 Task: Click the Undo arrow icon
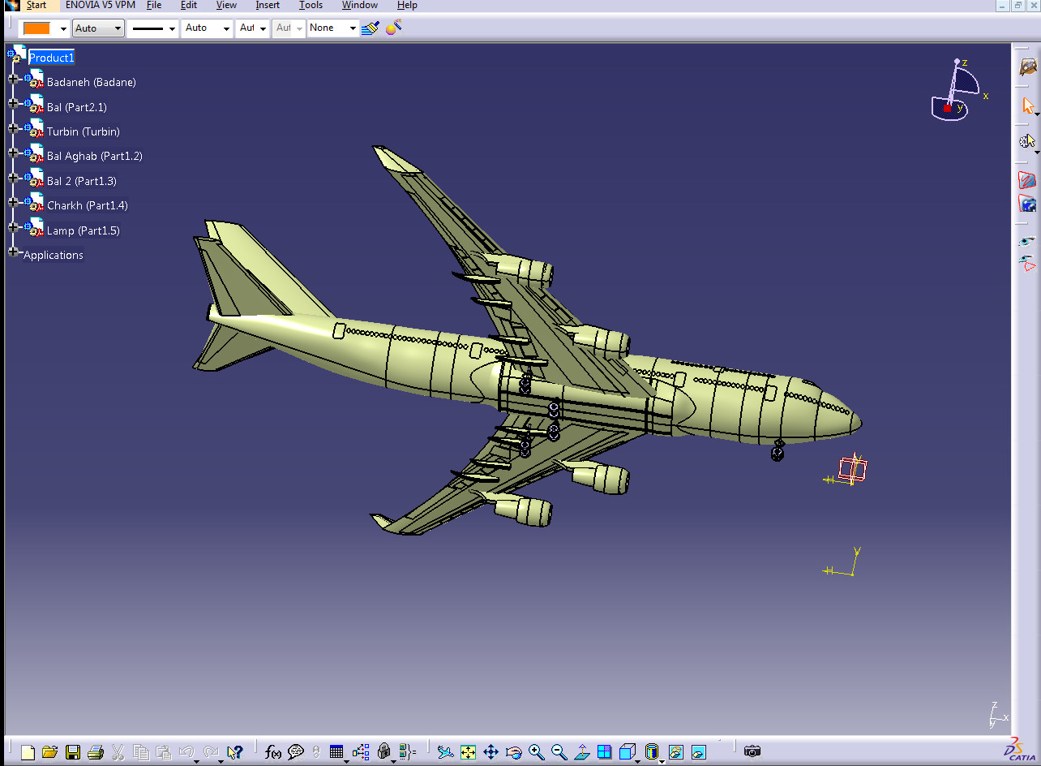pos(186,752)
